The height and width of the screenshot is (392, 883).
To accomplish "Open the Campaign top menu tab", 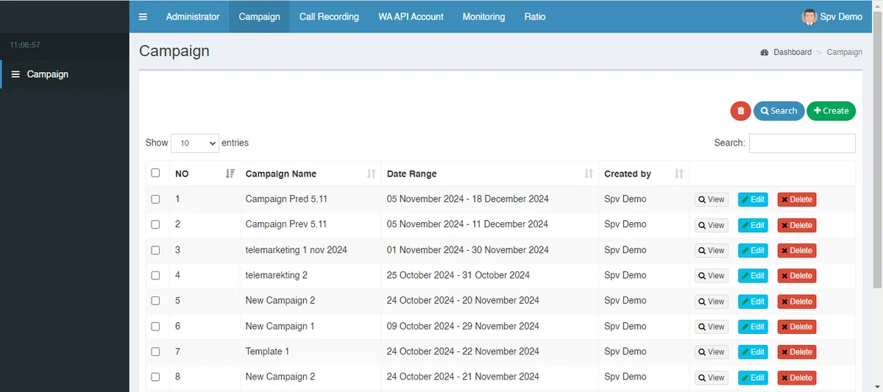I will tap(259, 16).
